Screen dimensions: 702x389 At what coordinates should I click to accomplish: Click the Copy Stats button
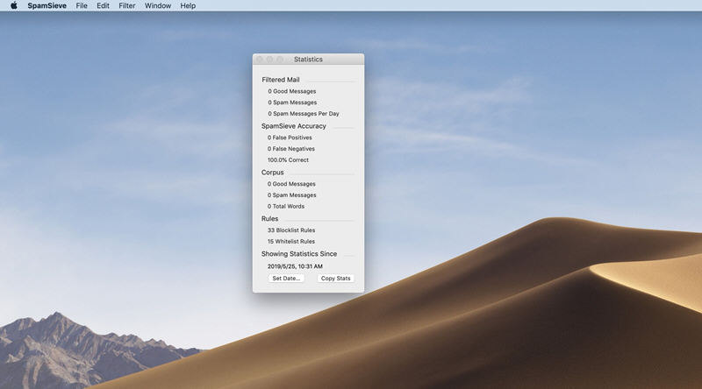pyautogui.click(x=336, y=278)
